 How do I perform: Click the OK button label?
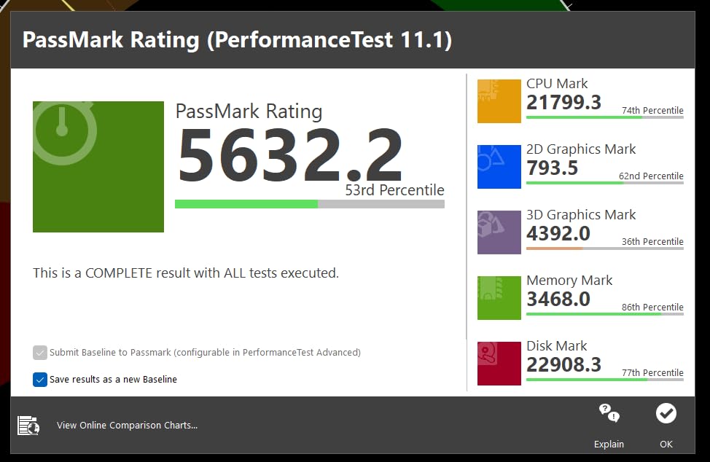666,444
